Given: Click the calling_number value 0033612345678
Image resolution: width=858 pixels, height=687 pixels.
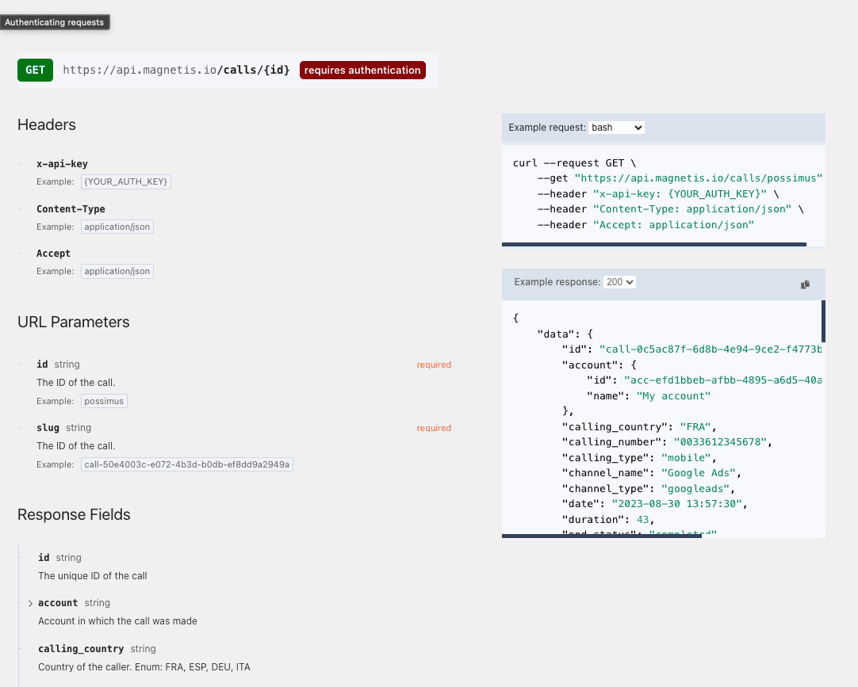Looking at the screenshot, I should (720, 442).
